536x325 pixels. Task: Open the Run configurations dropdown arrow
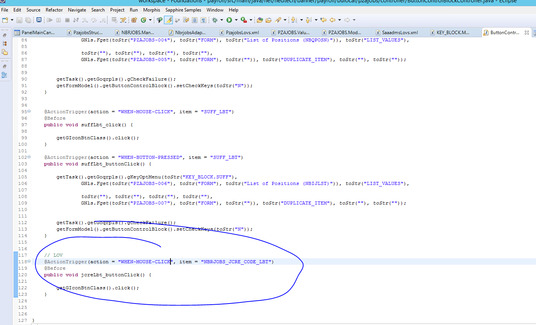coord(236,19)
